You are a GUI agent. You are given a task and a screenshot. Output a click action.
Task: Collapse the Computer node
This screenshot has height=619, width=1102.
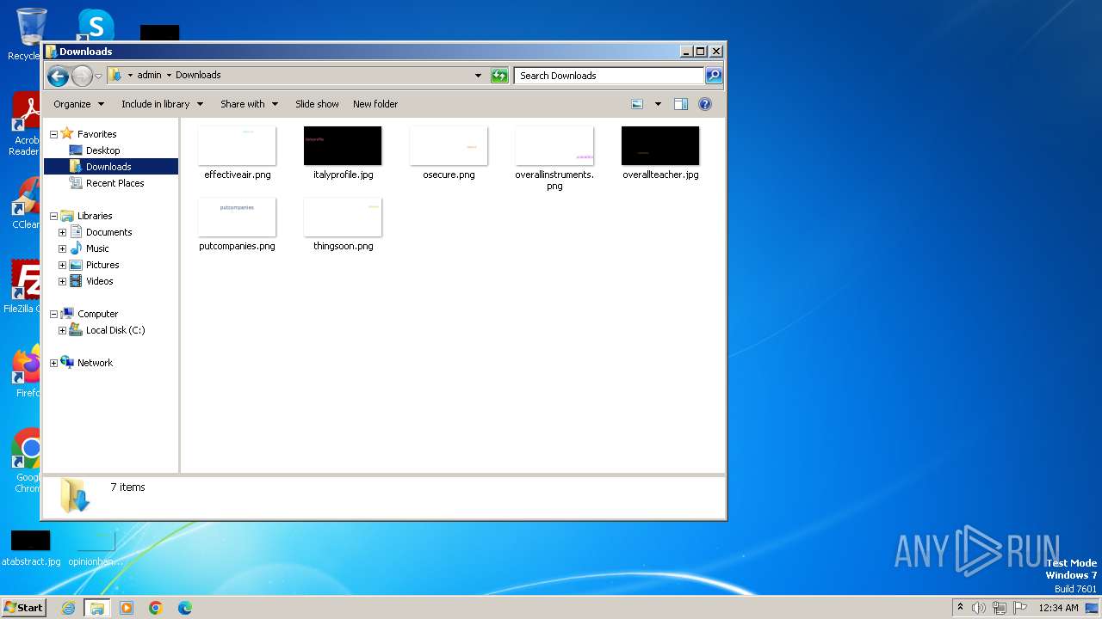[53, 314]
